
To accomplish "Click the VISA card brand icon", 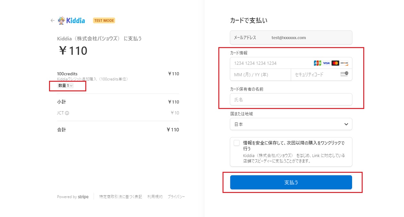I will (326, 63).
